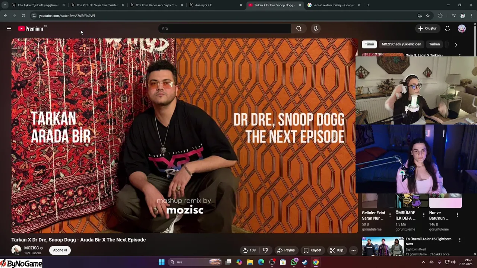The width and height of the screenshot is (477, 268).
Task: Open options for Nur ve Batu'nun video
Action: (457, 215)
